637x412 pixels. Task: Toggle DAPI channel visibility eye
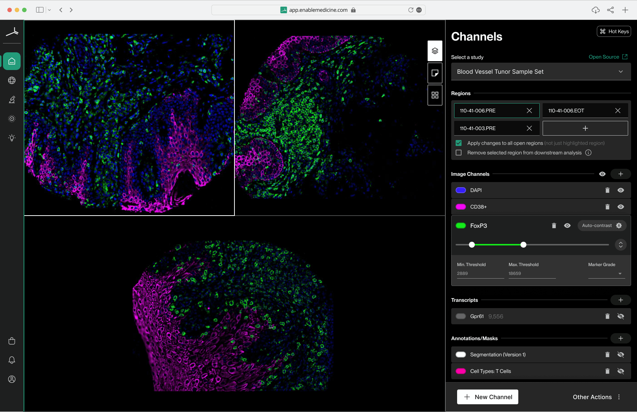tap(621, 190)
